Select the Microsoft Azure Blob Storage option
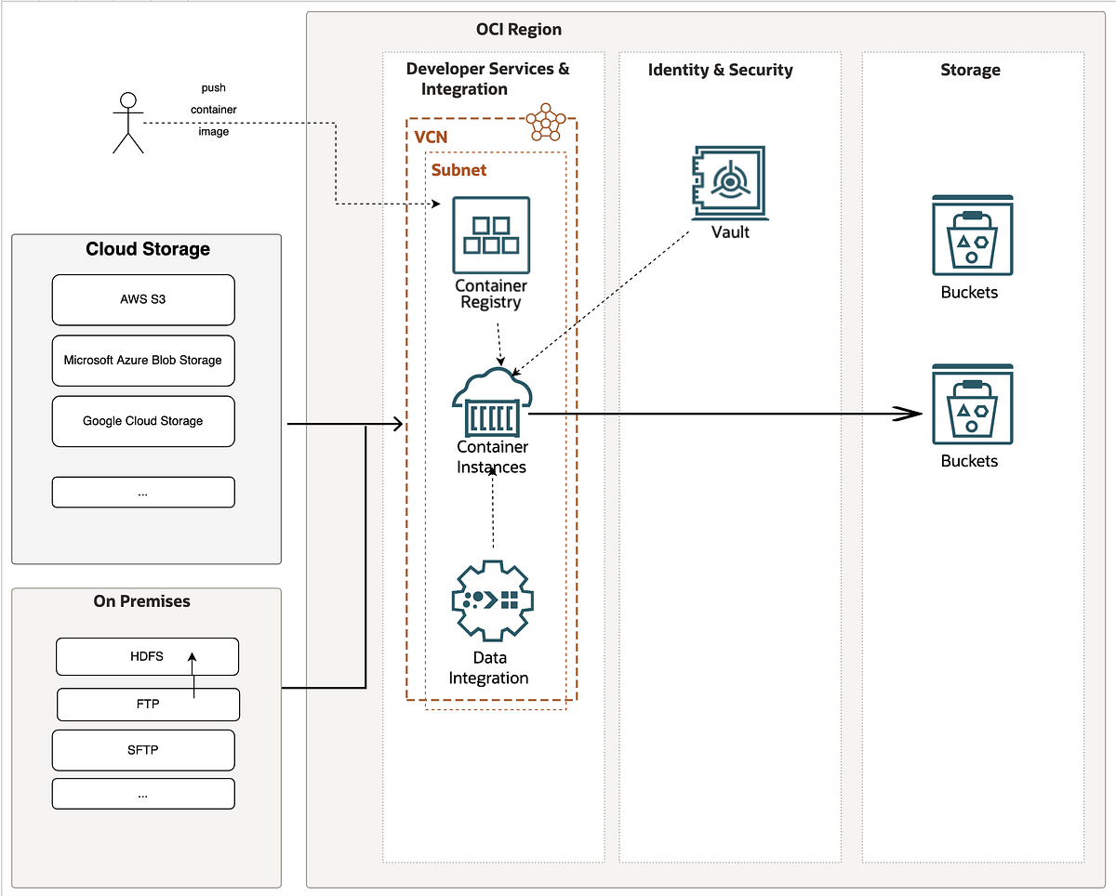Viewport: 1116px width, 896px height. (x=143, y=361)
